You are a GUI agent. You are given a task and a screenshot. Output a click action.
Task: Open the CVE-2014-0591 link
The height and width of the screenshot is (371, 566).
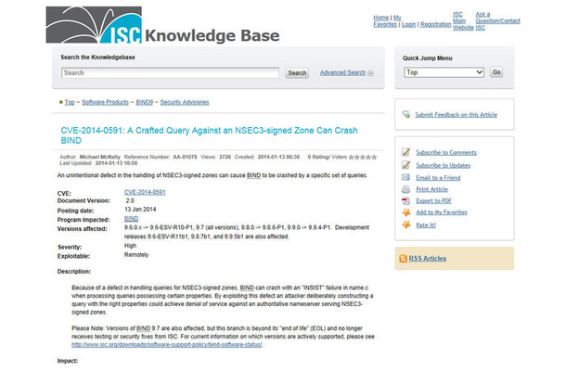point(145,192)
